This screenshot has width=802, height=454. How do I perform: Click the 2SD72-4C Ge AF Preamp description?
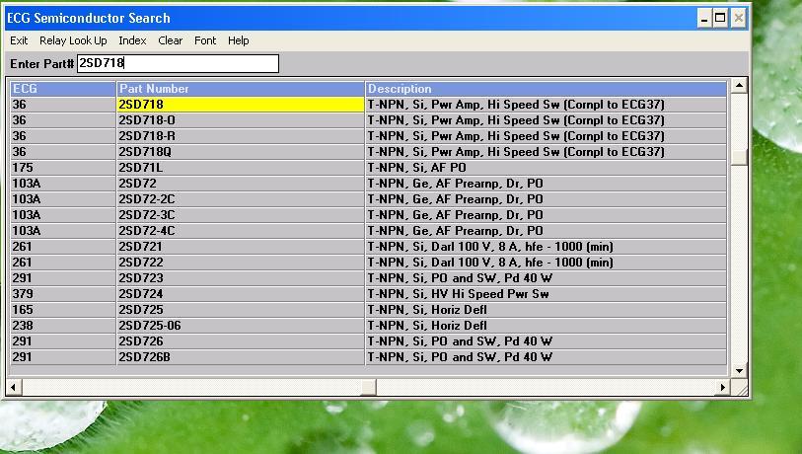click(x=546, y=231)
